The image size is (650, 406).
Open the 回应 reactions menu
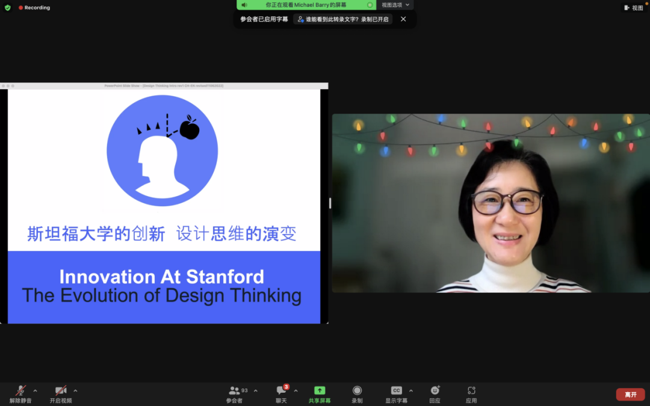435,395
